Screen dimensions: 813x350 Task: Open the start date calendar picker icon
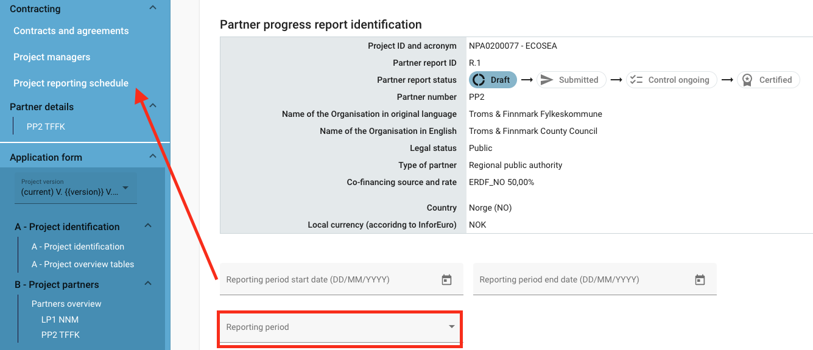446,280
